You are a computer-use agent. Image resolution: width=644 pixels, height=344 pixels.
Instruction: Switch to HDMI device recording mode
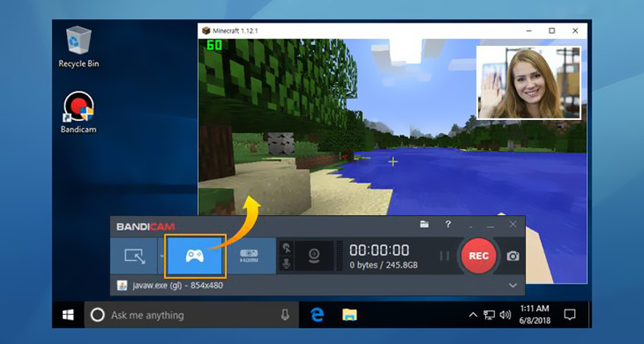(x=249, y=256)
